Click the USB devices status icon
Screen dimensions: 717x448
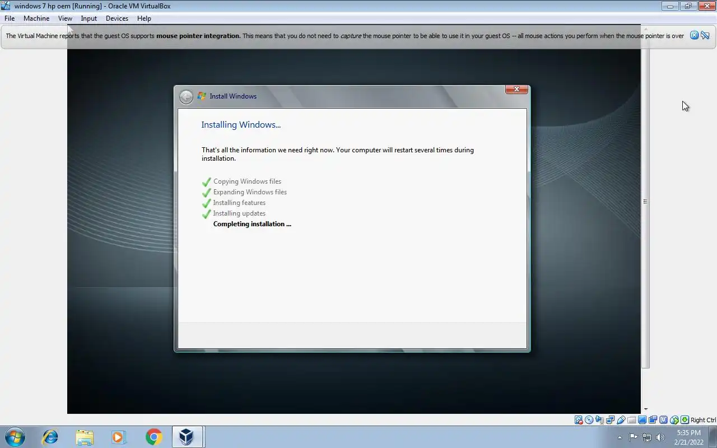621,420
